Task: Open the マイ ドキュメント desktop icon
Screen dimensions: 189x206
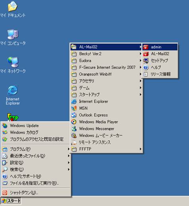Action: coord(13,9)
